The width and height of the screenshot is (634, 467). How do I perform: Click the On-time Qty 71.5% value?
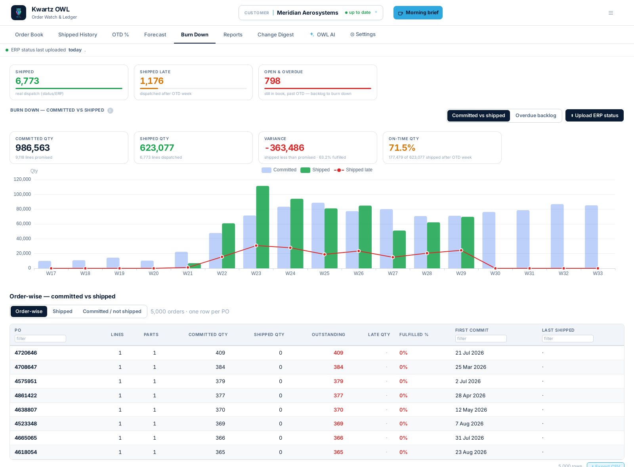click(402, 148)
